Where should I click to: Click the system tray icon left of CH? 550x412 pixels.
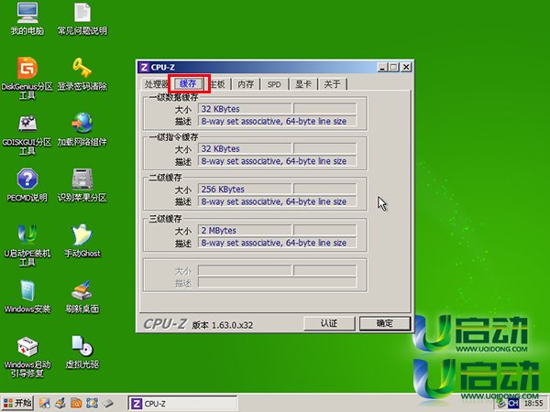500,403
